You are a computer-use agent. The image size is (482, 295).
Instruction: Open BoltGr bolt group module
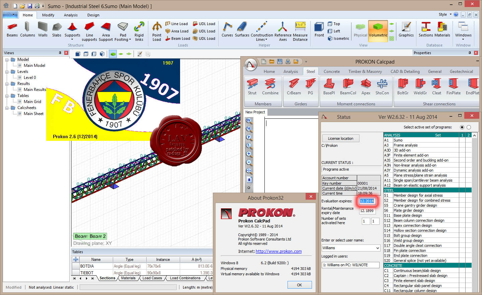tap(403, 87)
